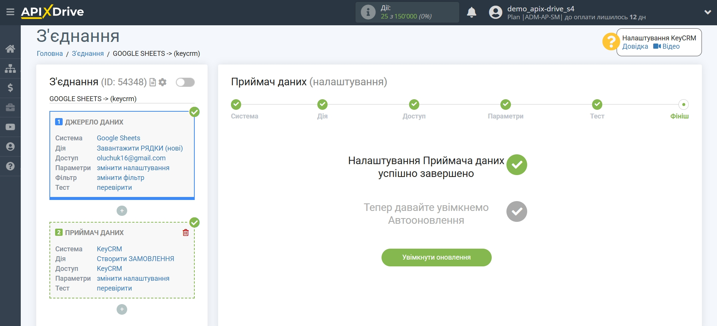The height and width of the screenshot is (326, 717).
Task: Delete the data receiver with trash icon
Action: (x=186, y=233)
